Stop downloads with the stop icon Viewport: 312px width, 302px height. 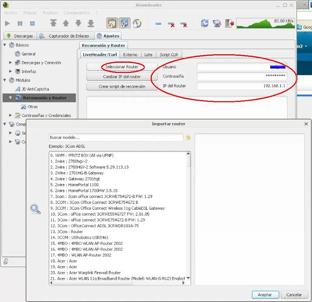pos(32,23)
